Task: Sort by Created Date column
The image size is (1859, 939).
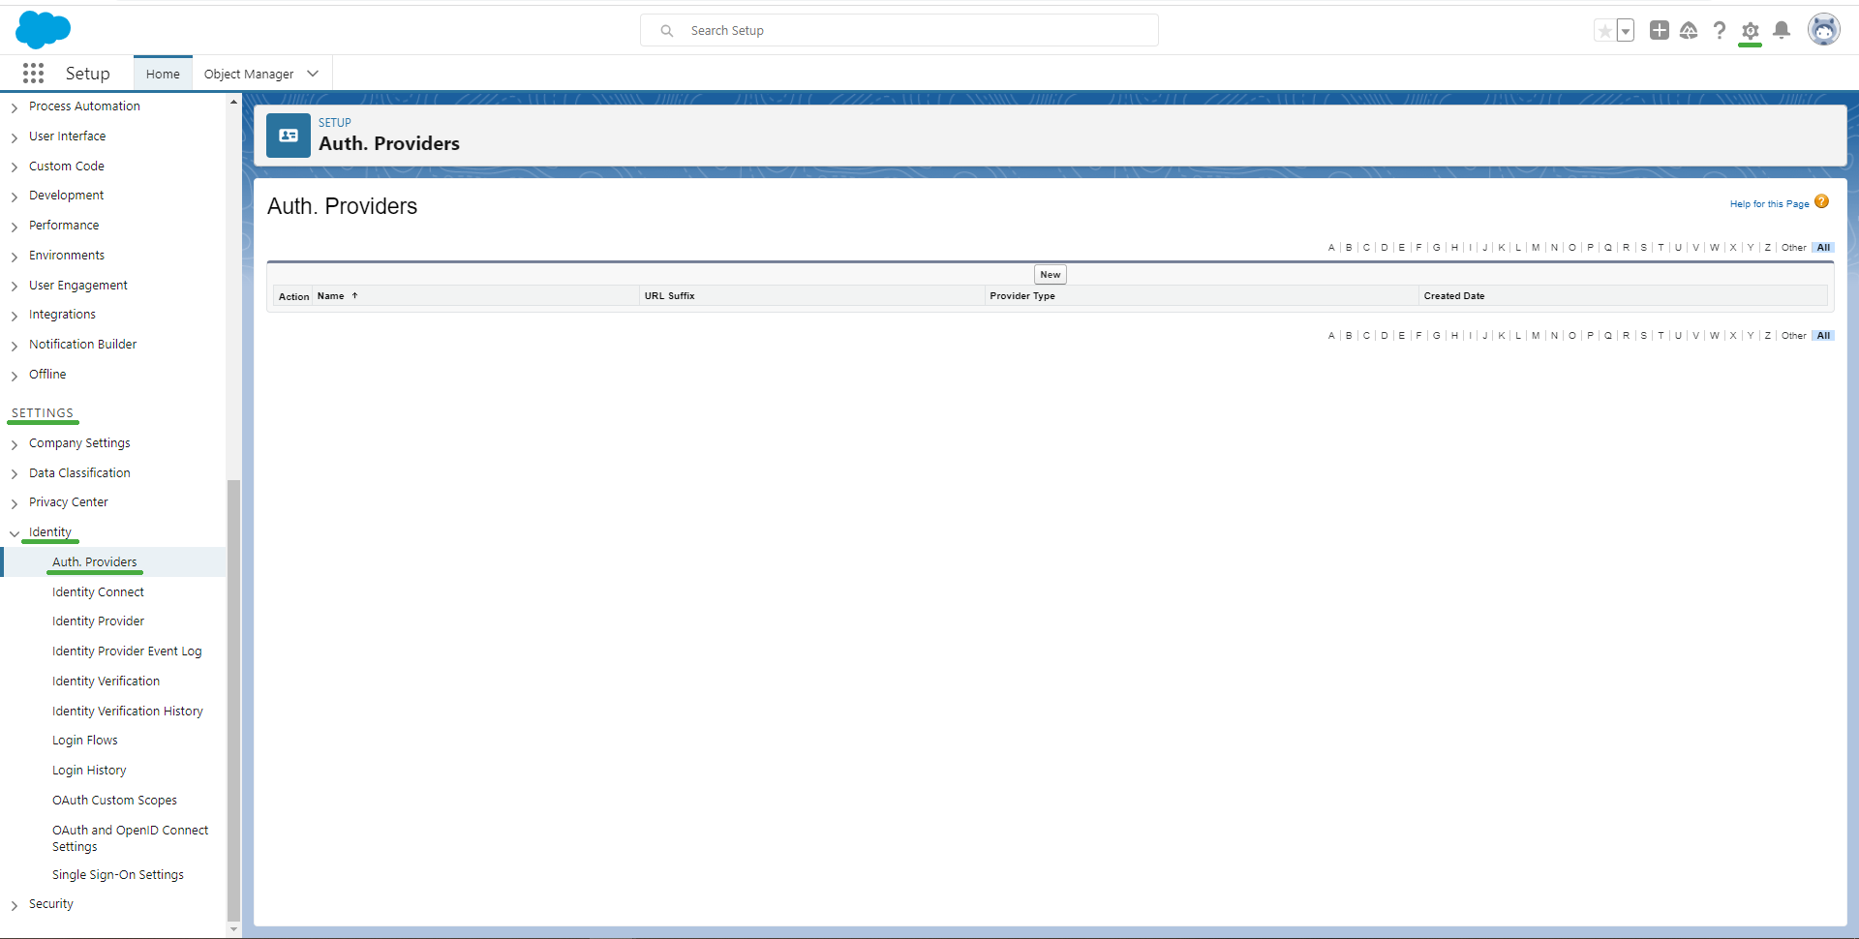Action: (1454, 296)
